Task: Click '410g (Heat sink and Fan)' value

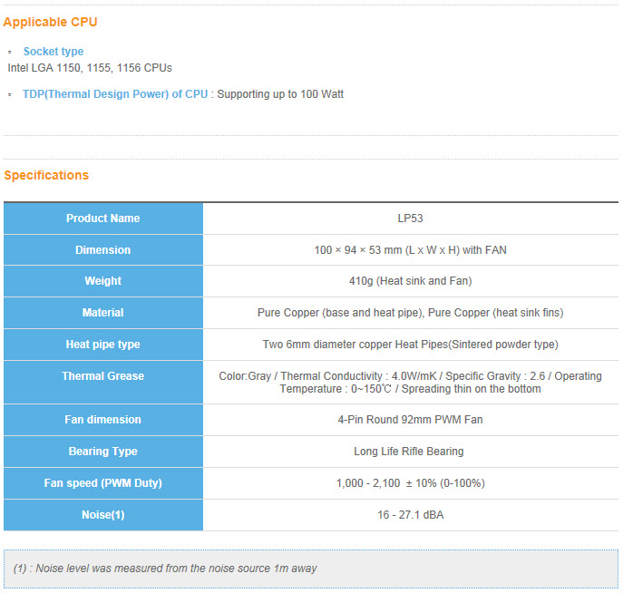Action: point(410,281)
